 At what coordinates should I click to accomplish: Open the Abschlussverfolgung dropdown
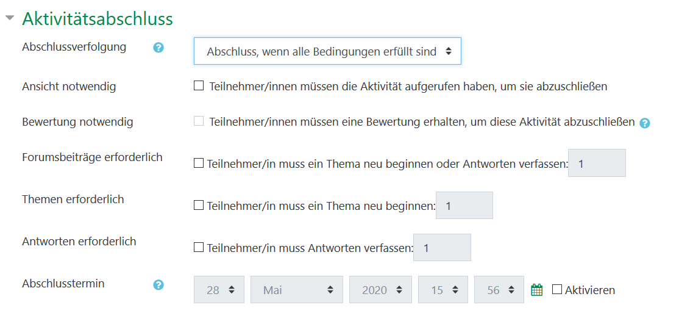(x=327, y=51)
